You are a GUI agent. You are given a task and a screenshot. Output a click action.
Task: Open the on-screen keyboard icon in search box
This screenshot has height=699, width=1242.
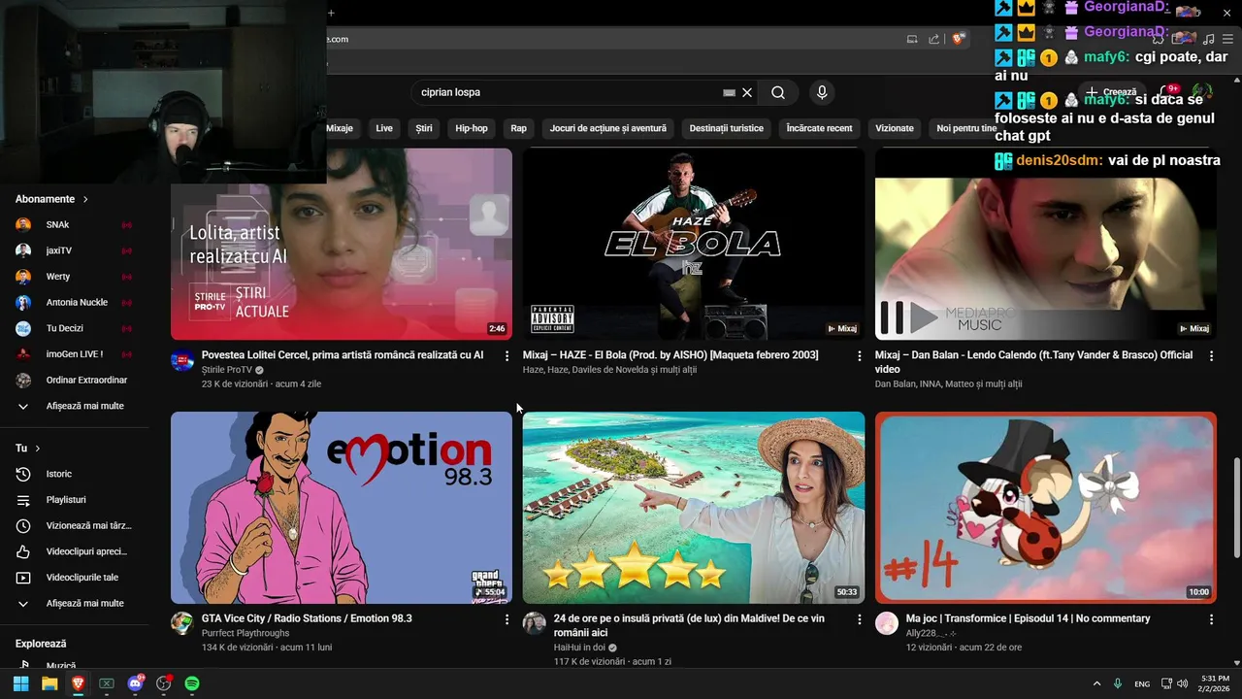(729, 92)
